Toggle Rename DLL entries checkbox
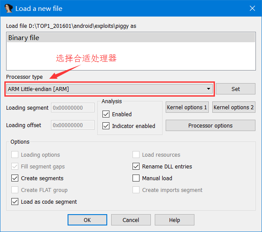Screen dimensions: 262x232 (136, 166)
